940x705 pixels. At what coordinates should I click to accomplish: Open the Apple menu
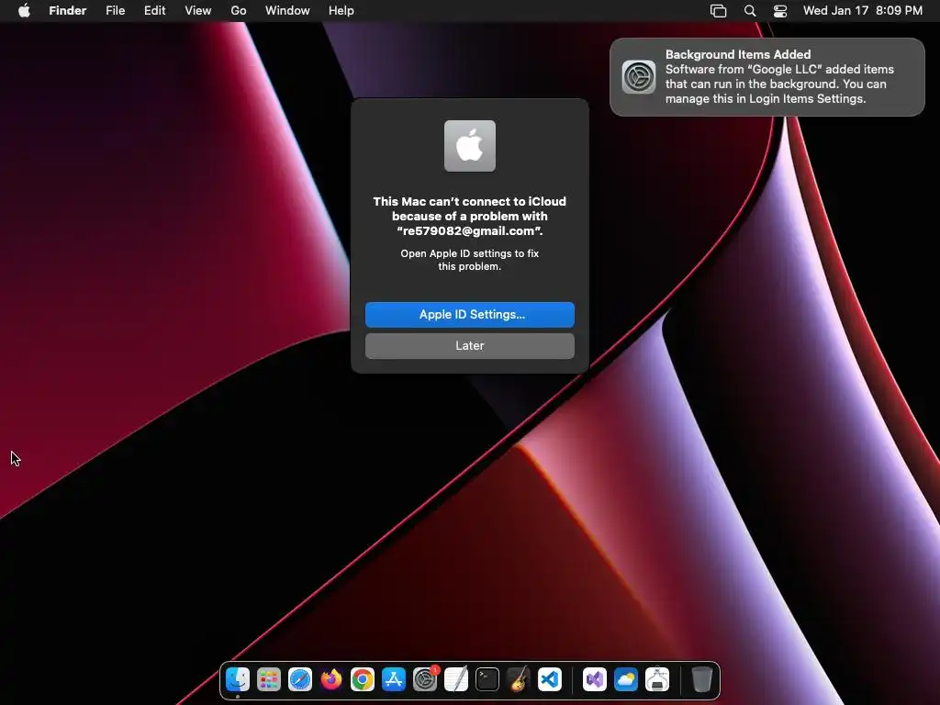[x=24, y=11]
